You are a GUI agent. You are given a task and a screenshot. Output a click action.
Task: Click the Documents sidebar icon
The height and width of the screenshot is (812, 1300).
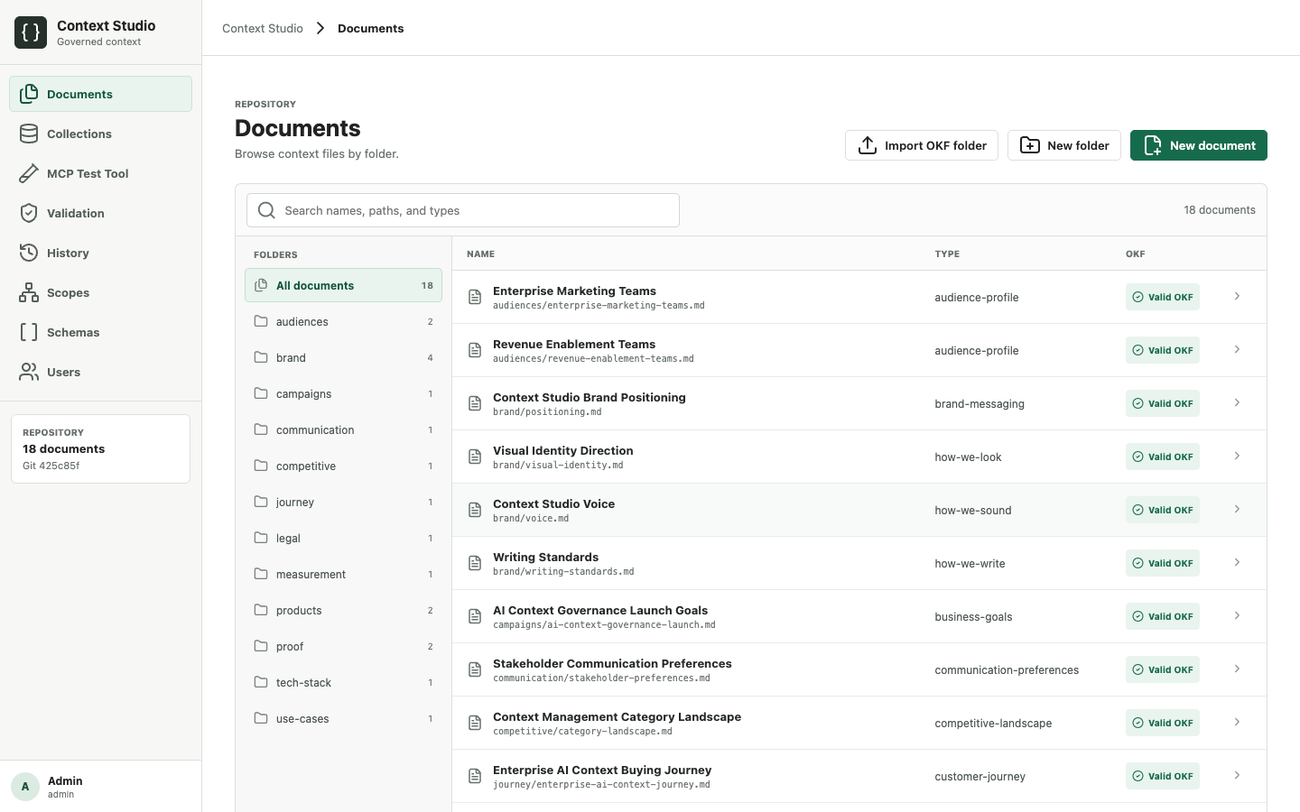pyautogui.click(x=29, y=94)
